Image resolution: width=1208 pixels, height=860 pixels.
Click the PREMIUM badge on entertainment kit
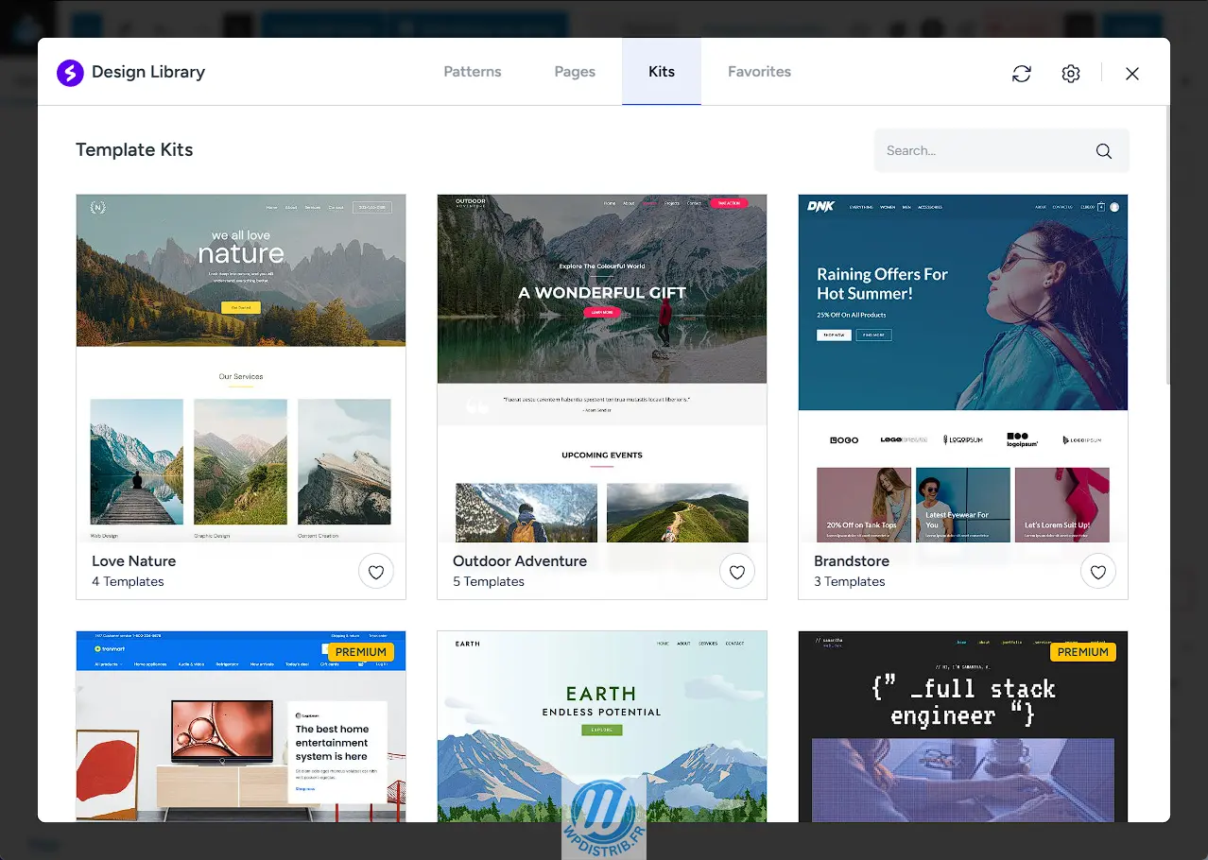pos(361,652)
